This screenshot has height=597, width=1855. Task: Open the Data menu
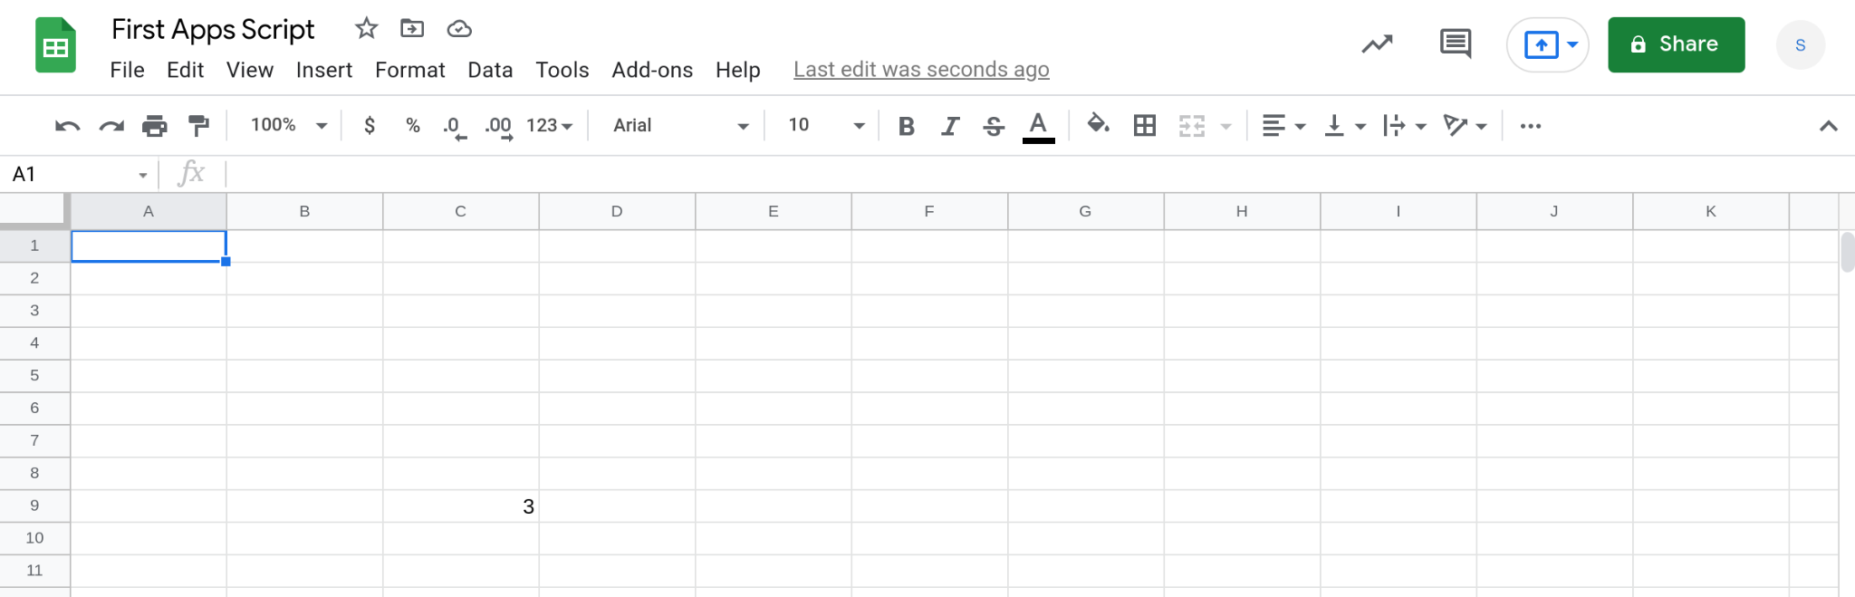tap(490, 70)
